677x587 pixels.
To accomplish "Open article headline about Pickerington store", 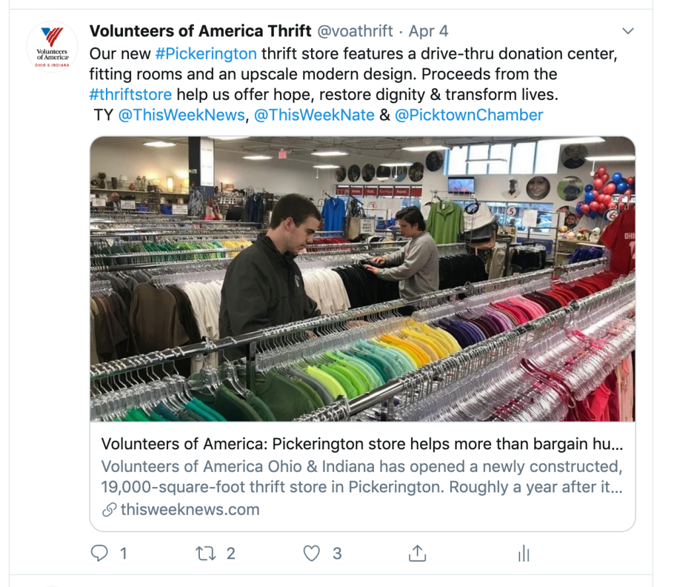I will (x=362, y=444).
